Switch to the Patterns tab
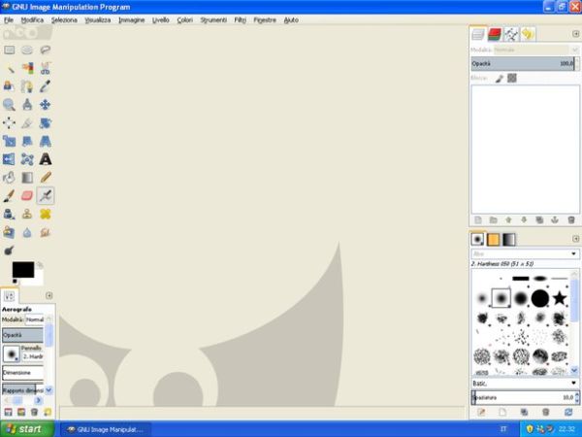Viewport: 582px width, 437px height. point(494,240)
